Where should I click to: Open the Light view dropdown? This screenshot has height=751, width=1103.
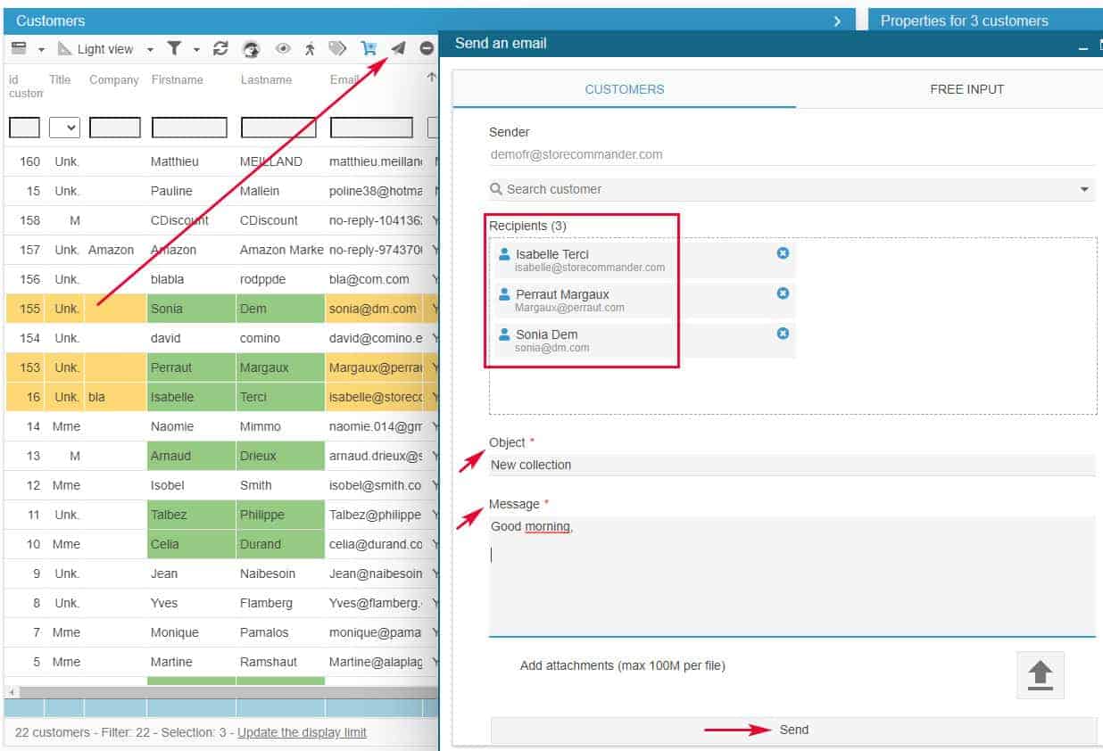tap(150, 50)
